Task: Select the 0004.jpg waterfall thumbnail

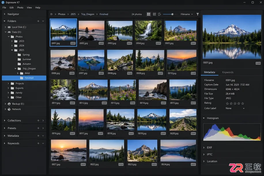Action: click(148, 31)
